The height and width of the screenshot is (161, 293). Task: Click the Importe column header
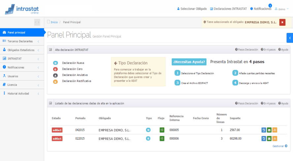coord(235,118)
